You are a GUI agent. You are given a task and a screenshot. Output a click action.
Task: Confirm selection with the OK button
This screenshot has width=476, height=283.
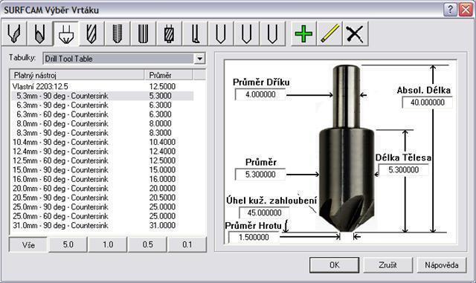coord(334,265)
